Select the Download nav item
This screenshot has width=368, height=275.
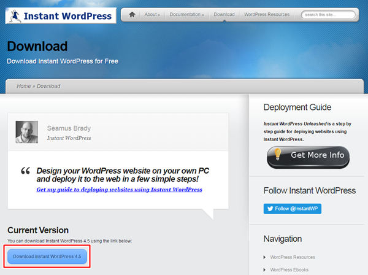point(224,15)
